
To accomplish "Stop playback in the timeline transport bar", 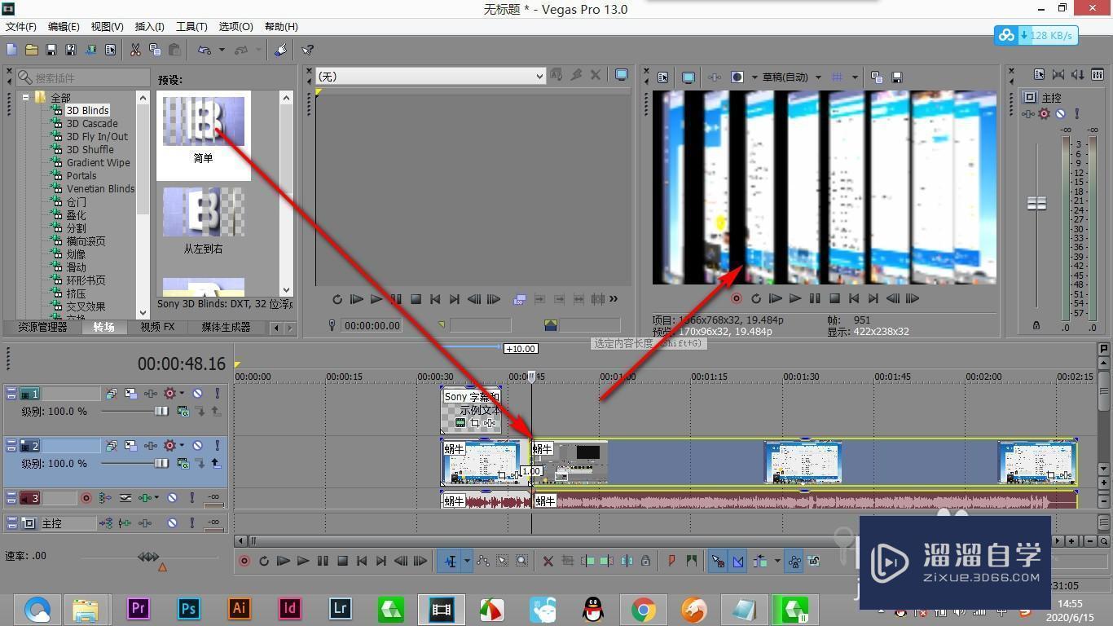I will (x=342, y=561).
